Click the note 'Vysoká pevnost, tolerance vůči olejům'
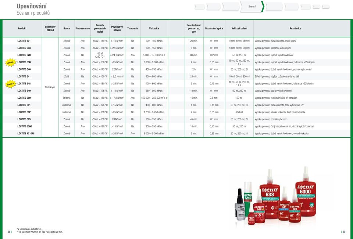Screen dimensions: 353x239 pyautogui.click(x=272, y=48)
